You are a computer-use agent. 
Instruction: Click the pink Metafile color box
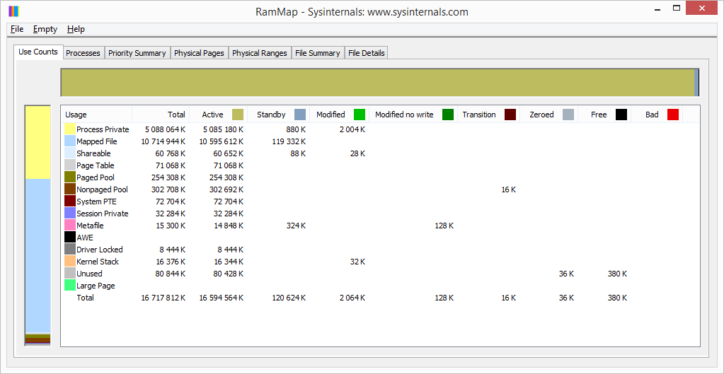[70, 225]
